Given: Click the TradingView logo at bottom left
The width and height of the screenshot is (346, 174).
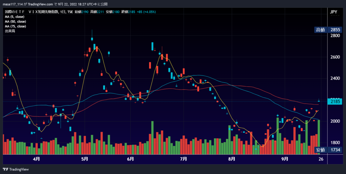Looking at the screenshot, I should (16, 169).
